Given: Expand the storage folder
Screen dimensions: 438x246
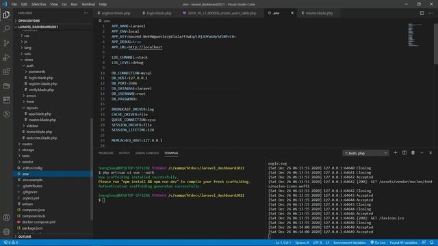Looking at the screenshot, I should (28, 150).
